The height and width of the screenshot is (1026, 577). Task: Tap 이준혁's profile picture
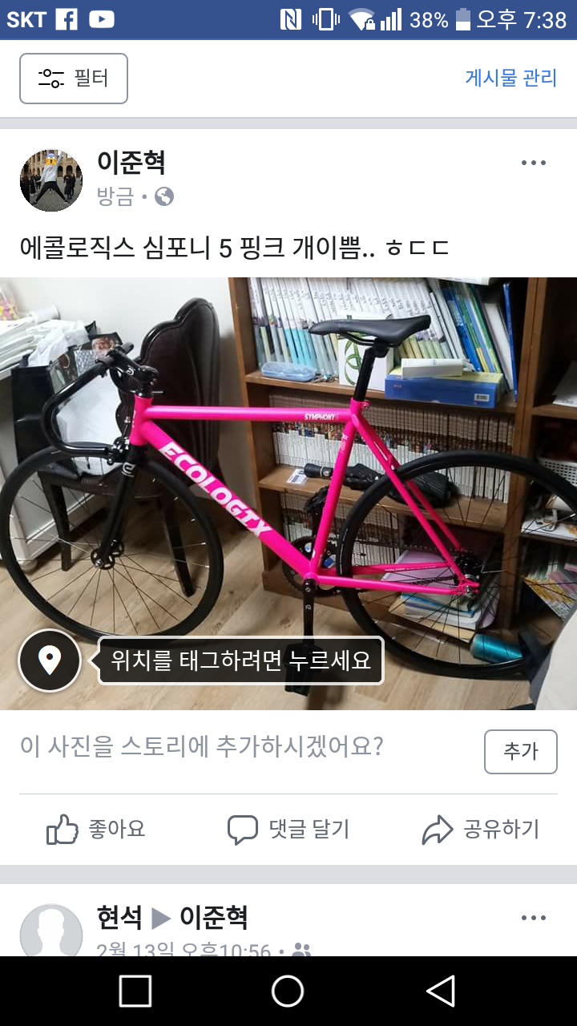(x=51, y=180)
